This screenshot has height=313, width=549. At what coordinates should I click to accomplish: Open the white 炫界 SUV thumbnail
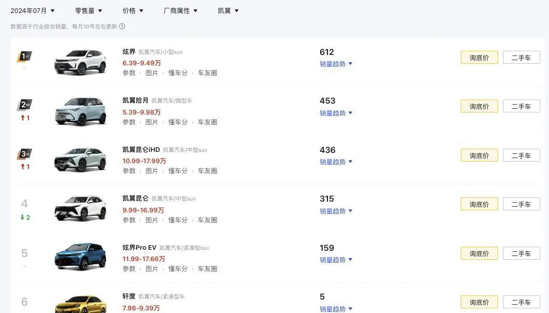click(80, 62)
